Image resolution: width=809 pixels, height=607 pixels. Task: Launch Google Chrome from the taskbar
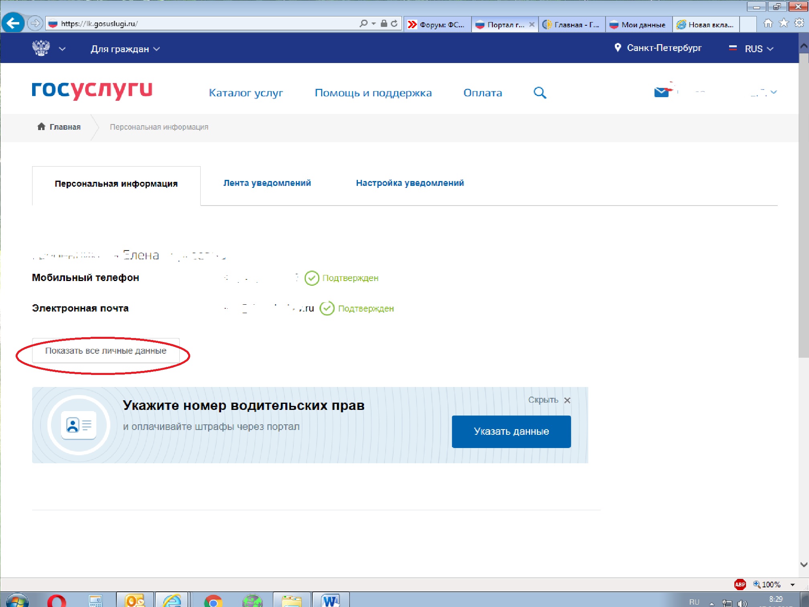(x=213, y=601)
